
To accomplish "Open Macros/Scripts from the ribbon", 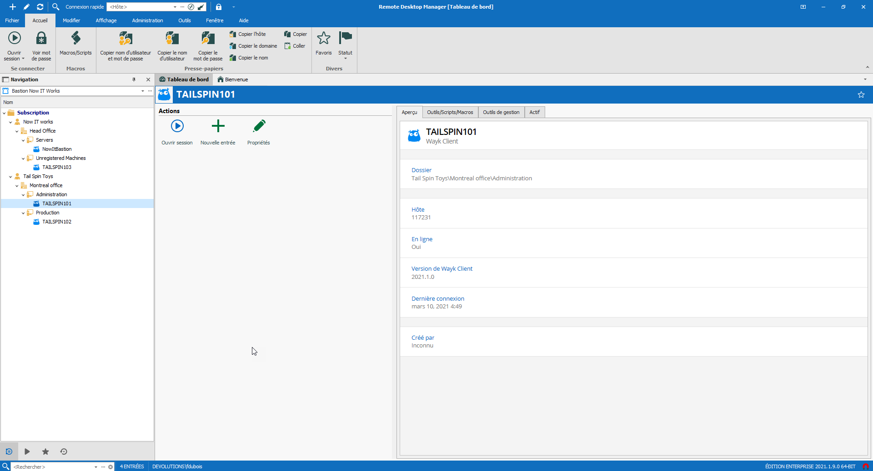I will pos(75,44).
